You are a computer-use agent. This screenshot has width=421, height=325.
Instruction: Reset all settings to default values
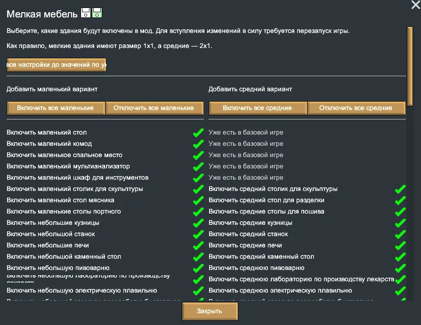click(57, 65)
